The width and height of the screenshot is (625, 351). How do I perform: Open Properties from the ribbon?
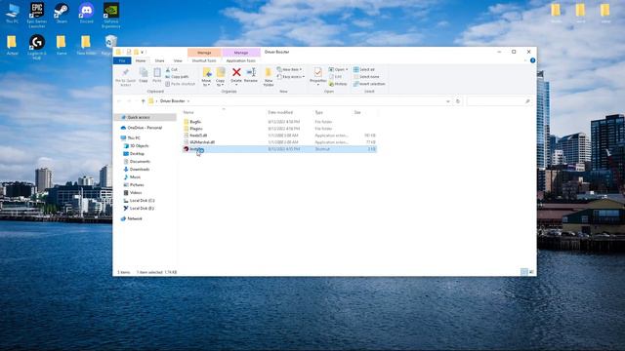coord(317,75)
